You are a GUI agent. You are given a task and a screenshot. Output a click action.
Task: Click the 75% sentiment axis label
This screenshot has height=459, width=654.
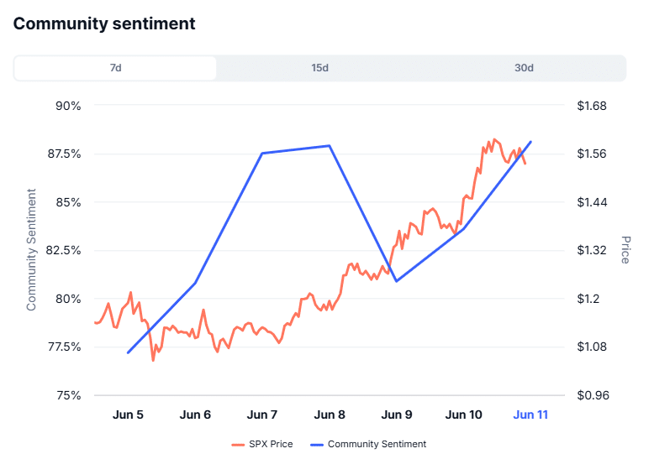pyautogui.click(x=67, y=395)
